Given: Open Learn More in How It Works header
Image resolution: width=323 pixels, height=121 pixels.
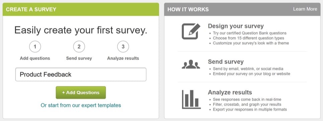Looking at the screenshot, I should [305, 9].
